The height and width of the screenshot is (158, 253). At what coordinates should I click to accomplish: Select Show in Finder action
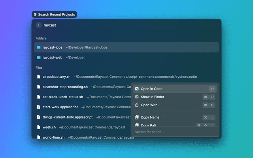(153, 97)
